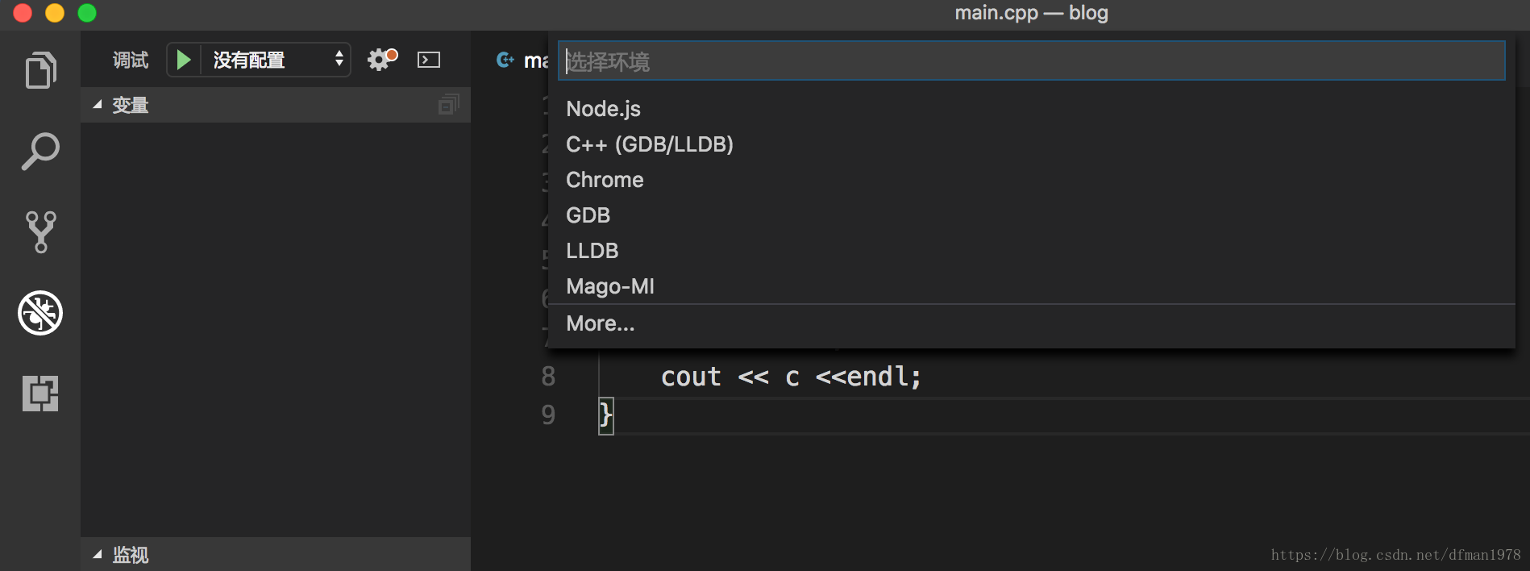Select C++ (GDB/LLDB) environment
Viewport: 1530px width, 571px height.
(x=1031, y=144)
